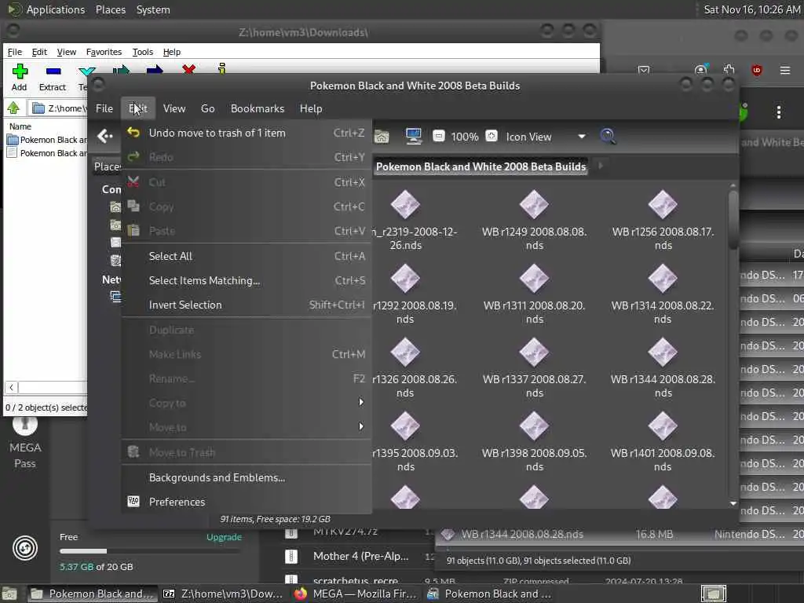Click the uBlock Origin extension icon

(756, 70)
